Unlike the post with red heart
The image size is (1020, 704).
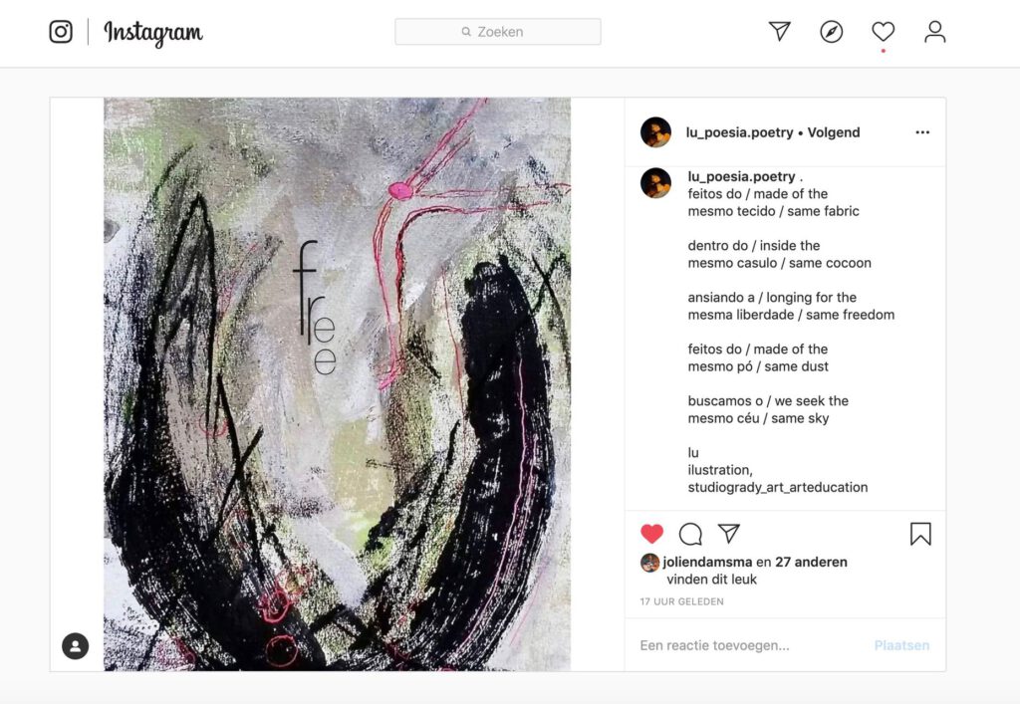click(651, 534)
